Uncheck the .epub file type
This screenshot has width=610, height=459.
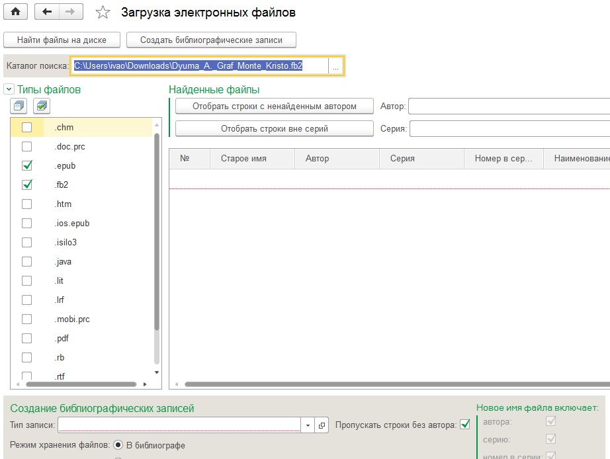click(x=27, y=165)
